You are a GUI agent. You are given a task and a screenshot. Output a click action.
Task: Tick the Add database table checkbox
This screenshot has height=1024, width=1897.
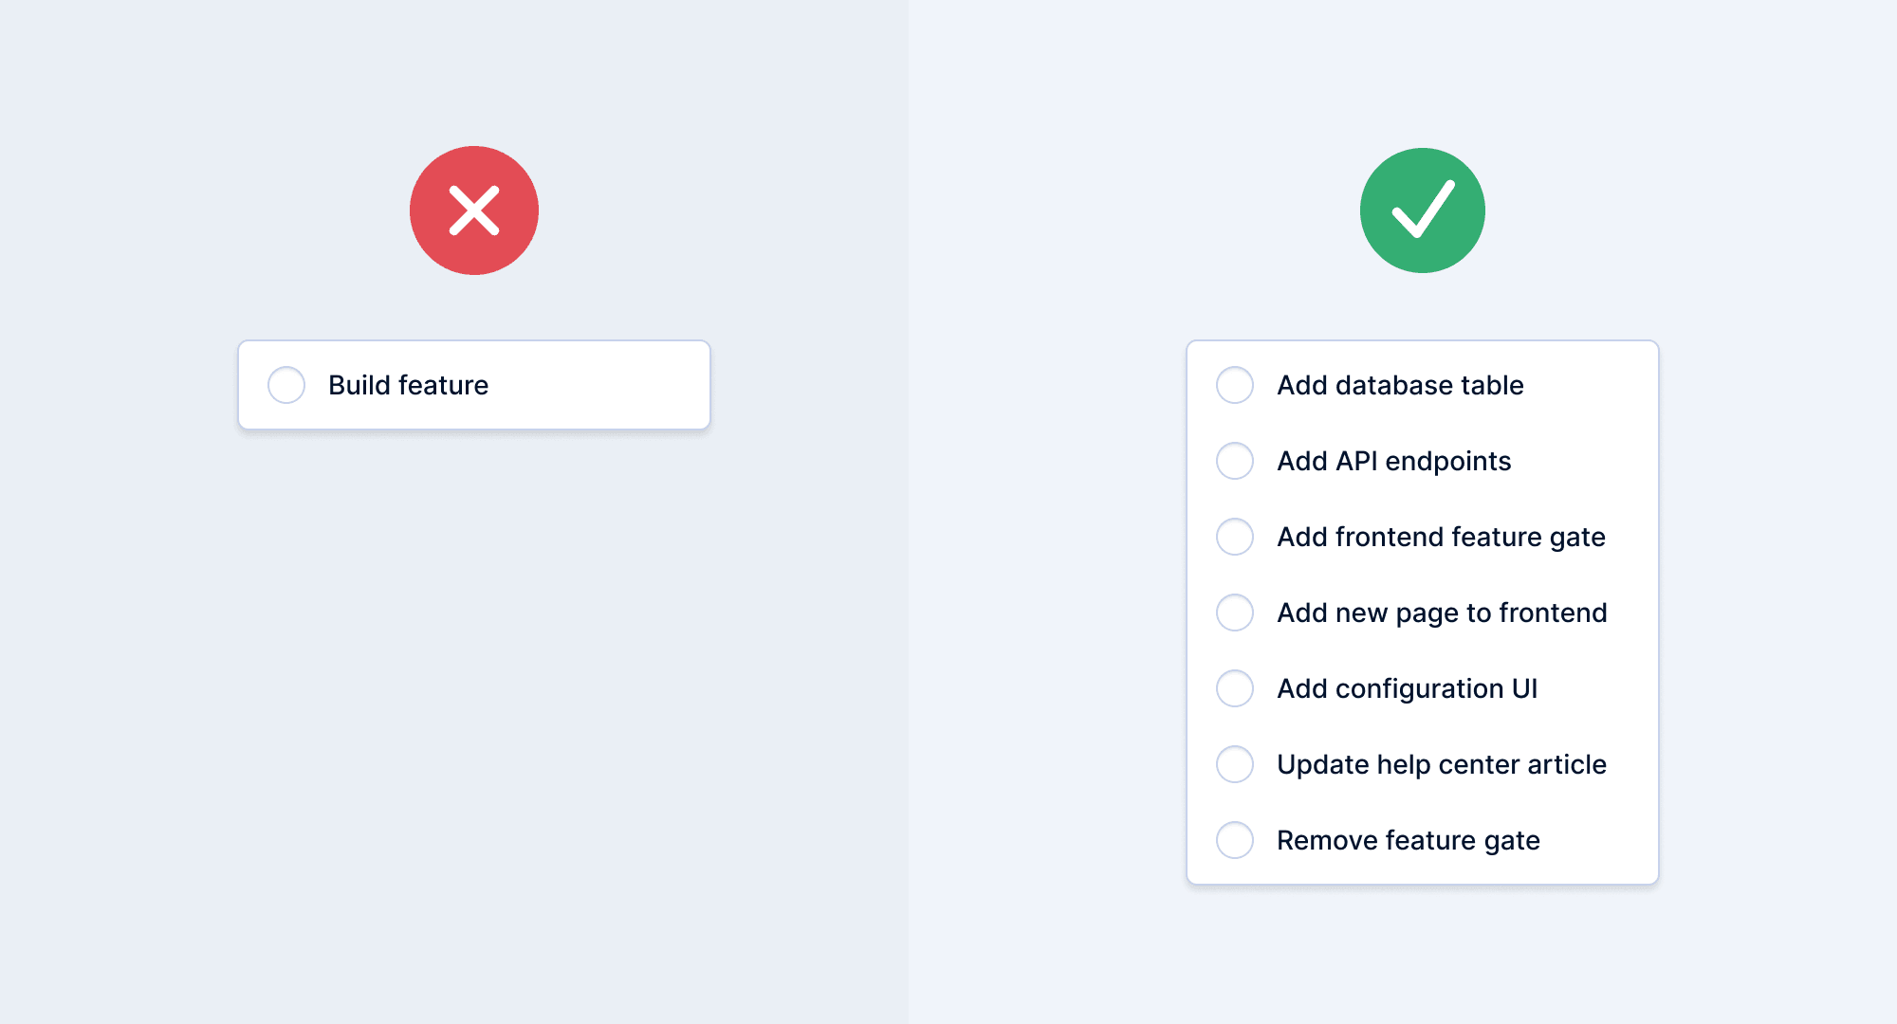tap(1235, 385)
